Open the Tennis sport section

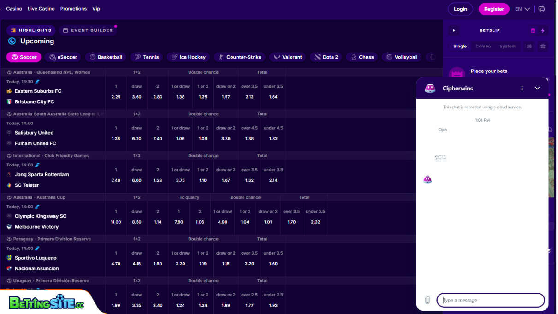pyautogui.click(x=146, y=57)
